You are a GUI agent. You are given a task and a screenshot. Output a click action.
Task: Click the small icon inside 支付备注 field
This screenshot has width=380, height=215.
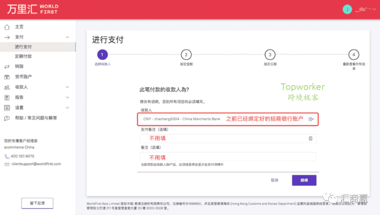[x=311, y=138]
